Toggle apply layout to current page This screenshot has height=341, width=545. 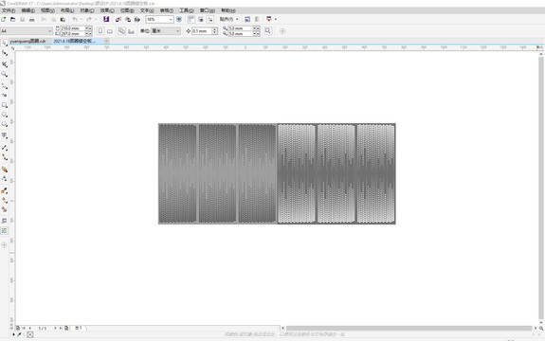click(x=131, y=31)
